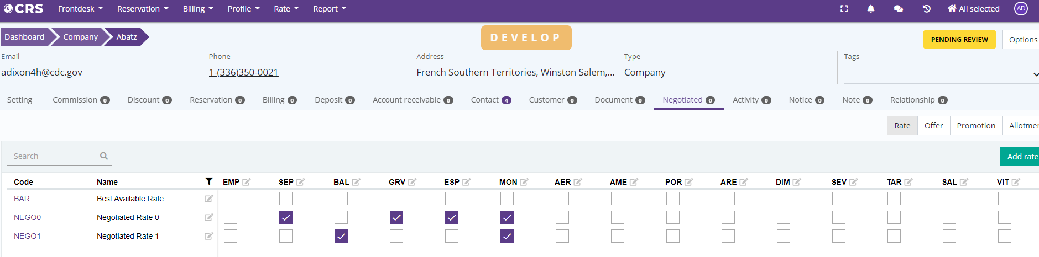Click edit icon next to SEP column
This screenshot has height=257, width=1039.
pos(300,182)
